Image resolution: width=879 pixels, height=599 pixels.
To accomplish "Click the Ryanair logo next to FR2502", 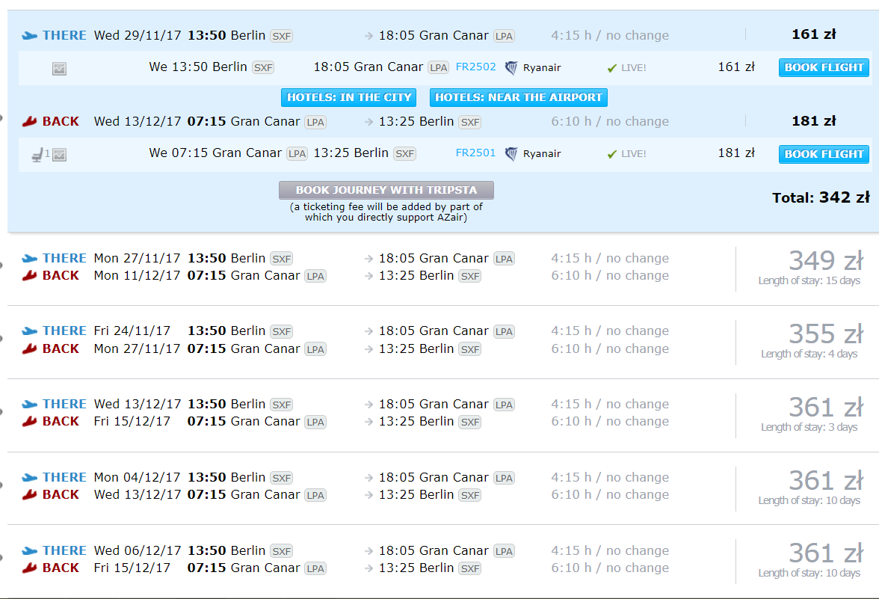I will coord(511,68).
